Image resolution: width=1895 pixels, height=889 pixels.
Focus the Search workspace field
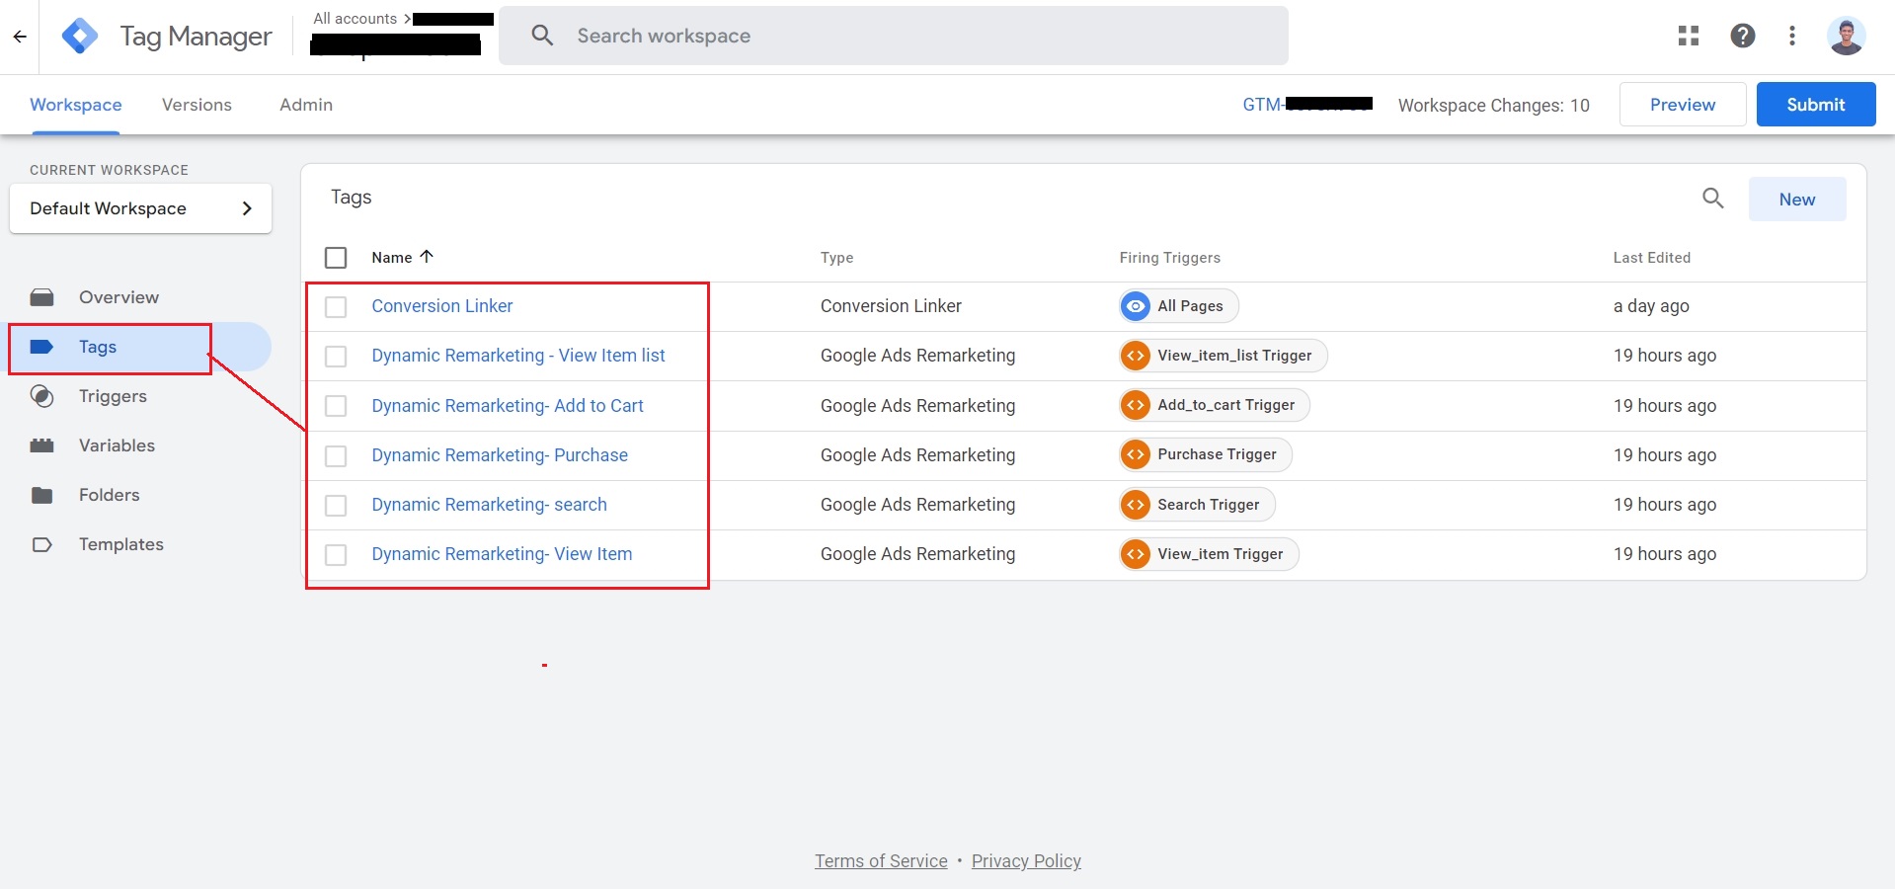pos(894,36)
